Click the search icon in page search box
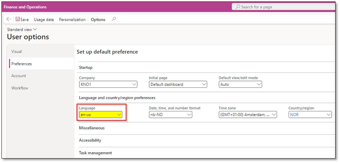This screenshot has height=163, width=340. (x=237, y=7)
